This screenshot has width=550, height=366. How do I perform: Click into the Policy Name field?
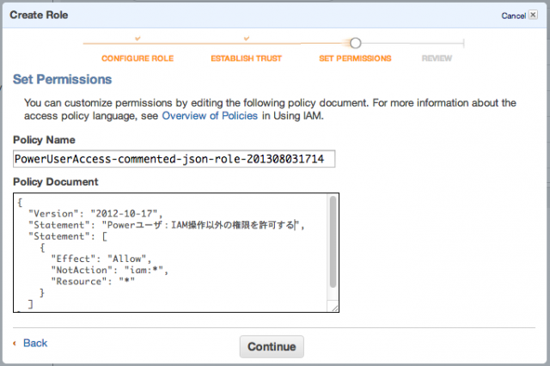(x=174, y=159)
